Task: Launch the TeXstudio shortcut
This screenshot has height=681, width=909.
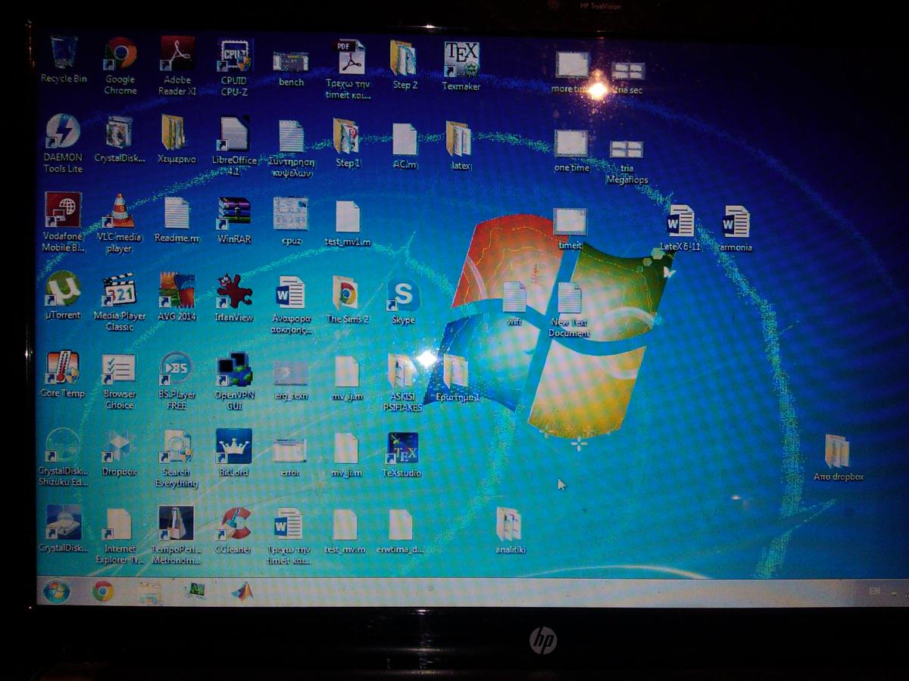Action: coord(401,449)
